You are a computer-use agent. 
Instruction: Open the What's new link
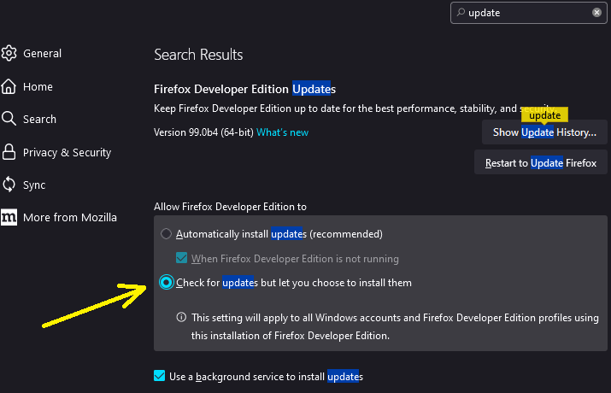[x=282, y=132]
